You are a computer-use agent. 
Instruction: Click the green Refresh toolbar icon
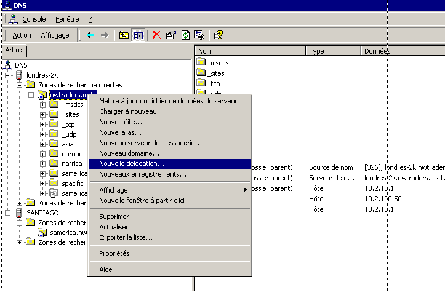coord(185,35)
